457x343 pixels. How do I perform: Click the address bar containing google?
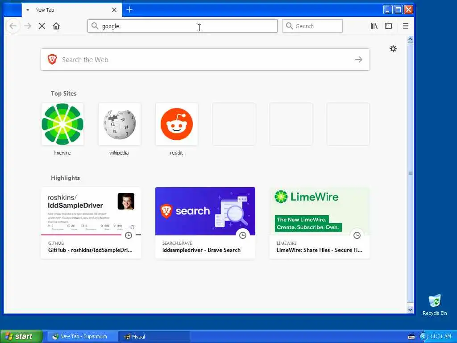(x=183, y=26)
